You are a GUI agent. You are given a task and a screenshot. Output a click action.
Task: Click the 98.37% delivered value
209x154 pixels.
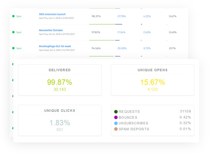96,16
